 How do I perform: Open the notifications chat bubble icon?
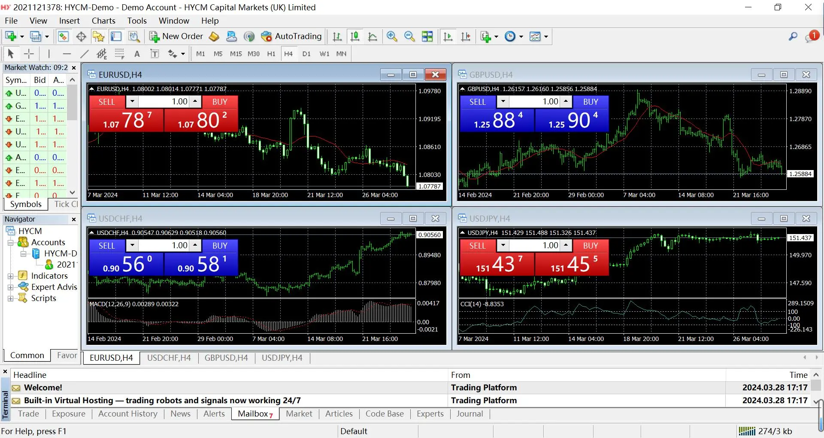click(x=812, y=36)
